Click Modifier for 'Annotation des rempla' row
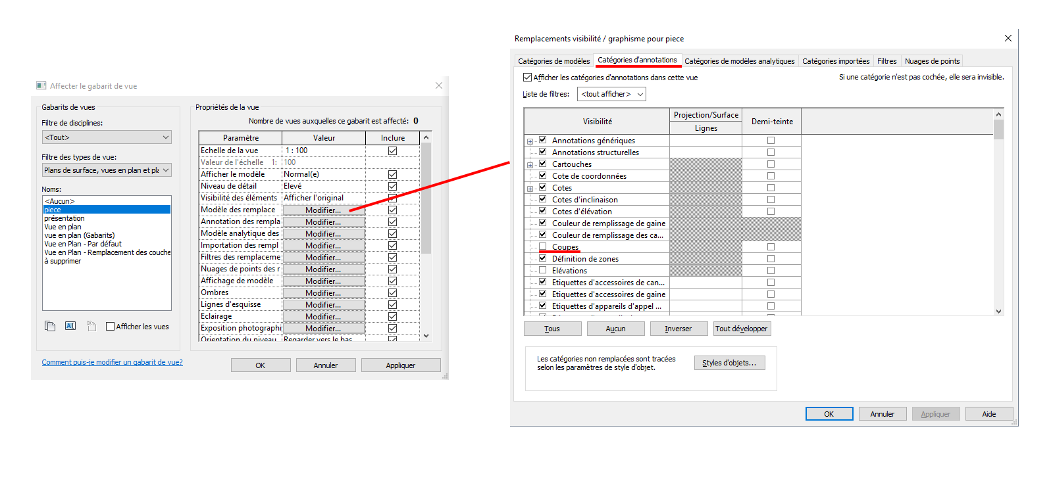 323,222
